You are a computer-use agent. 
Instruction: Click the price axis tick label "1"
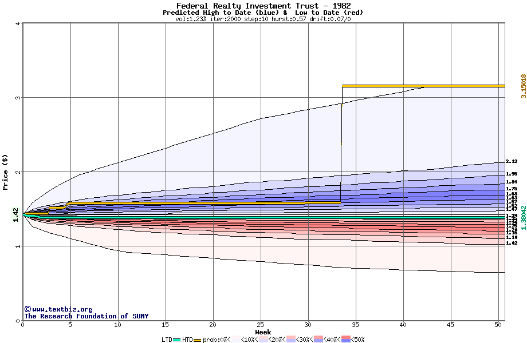coord(18,246)
